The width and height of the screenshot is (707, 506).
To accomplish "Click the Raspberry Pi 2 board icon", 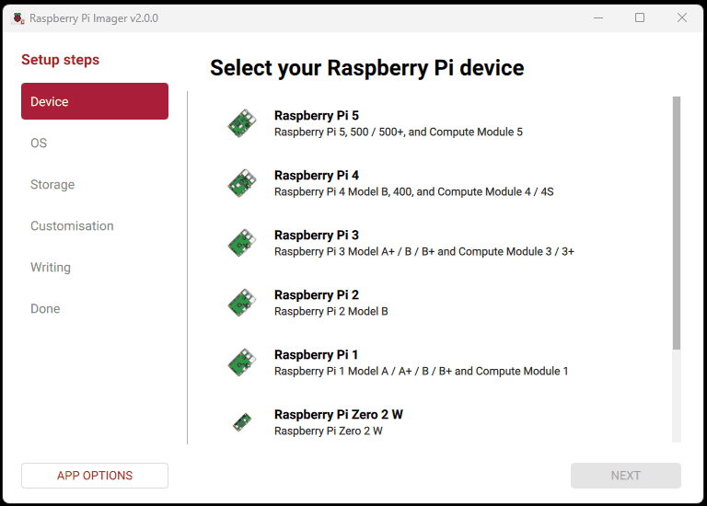I will [242, 303].
